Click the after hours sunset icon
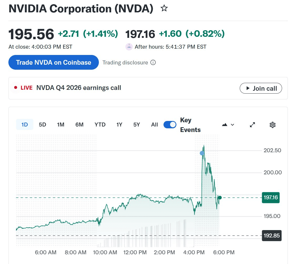 (129, 47)
